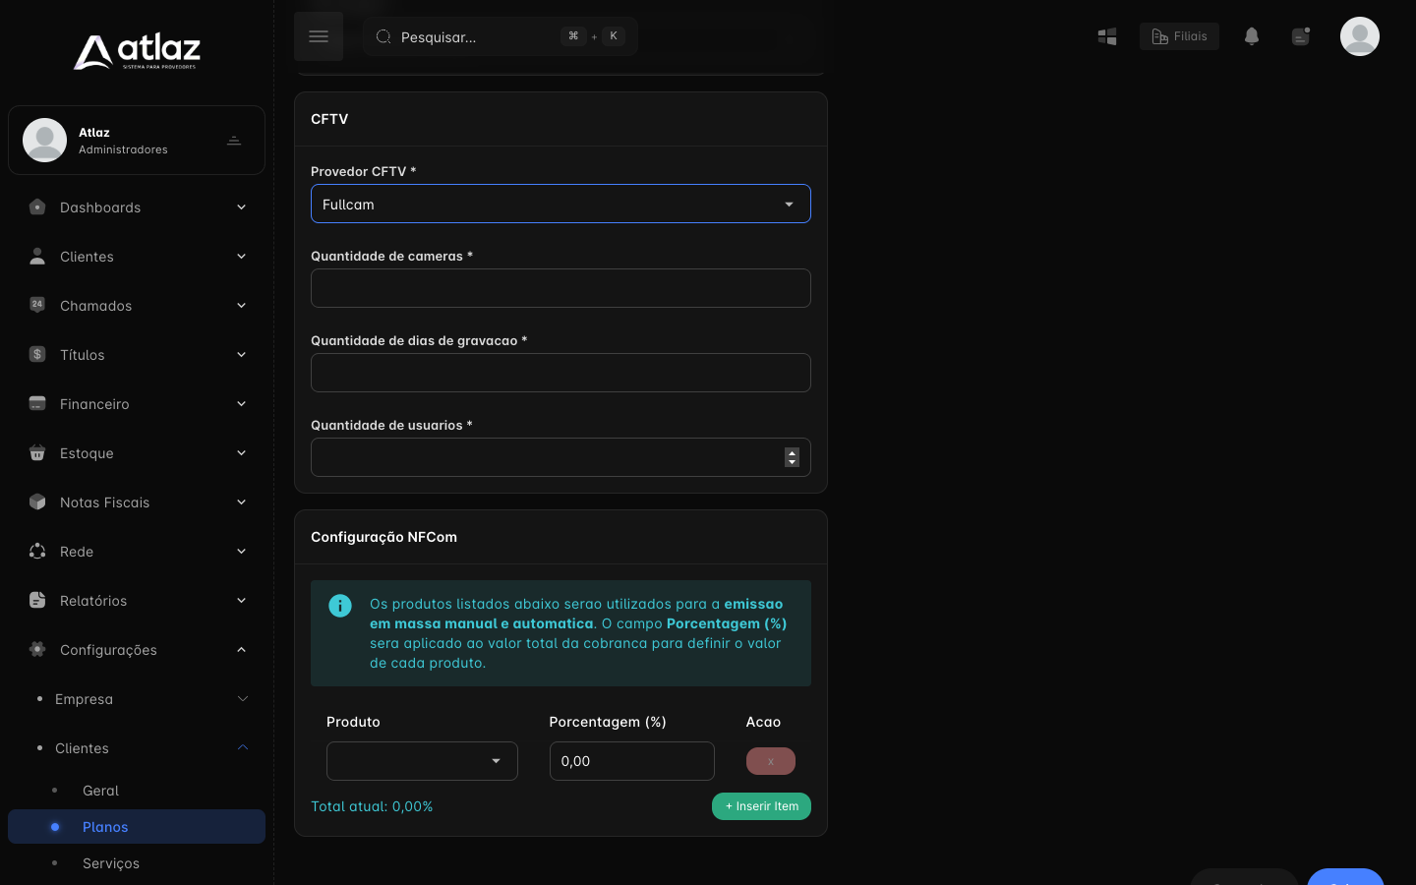
Task: Click the Estoque basket icon
Action: 37,452
